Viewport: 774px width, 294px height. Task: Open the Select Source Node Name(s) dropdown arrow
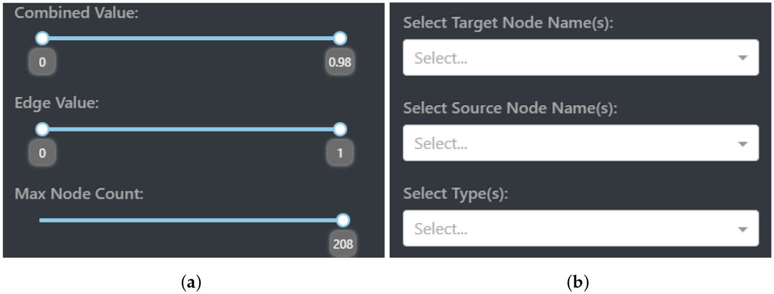pos(743,144)
